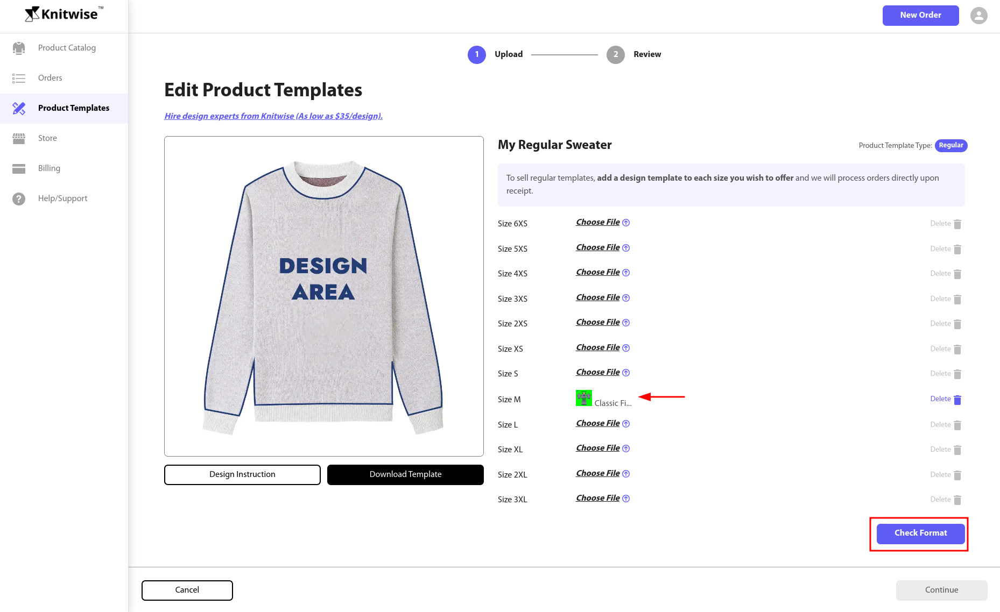Click the Cancel button
Image resolution: width=1000 pixels, height=612 pixels.
(x=187, y=590)
